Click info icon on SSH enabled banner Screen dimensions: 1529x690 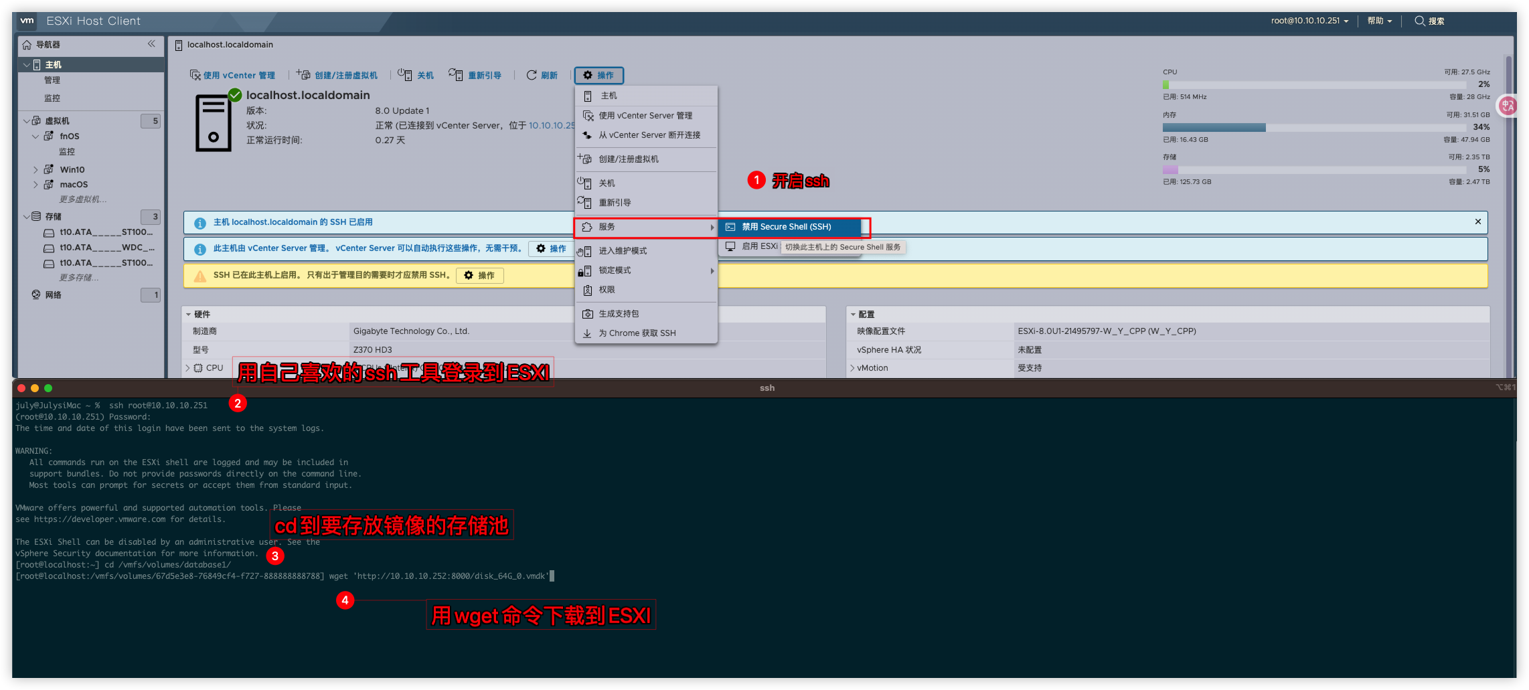(199, 223)
